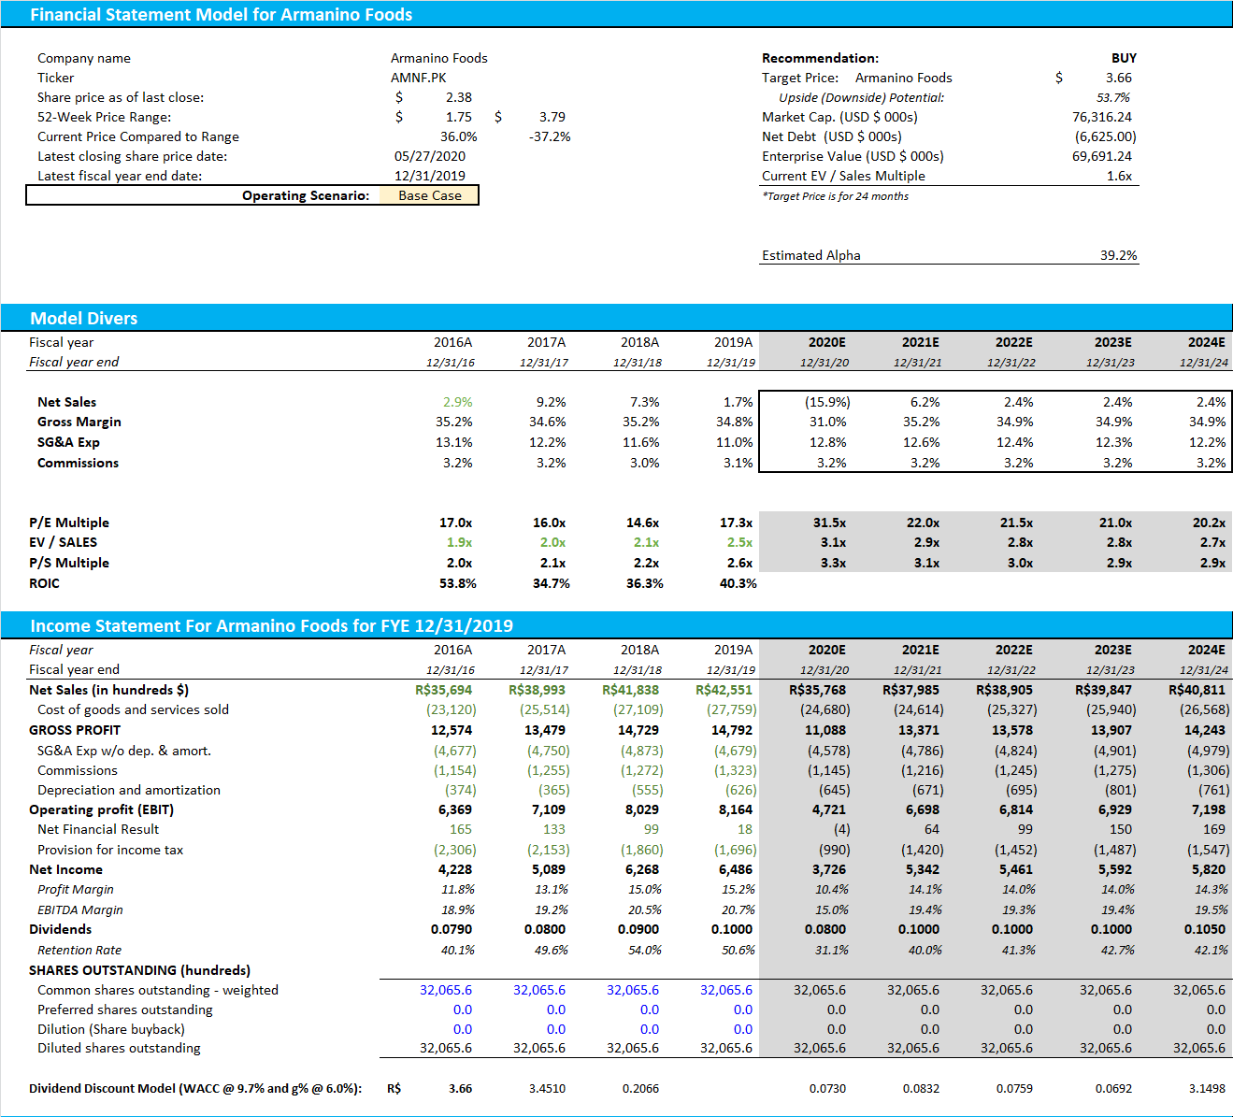1233x1117 pixels.
Task: Click the Dividend Discount Model result 3.66
Action: [x=459, y=1088]
